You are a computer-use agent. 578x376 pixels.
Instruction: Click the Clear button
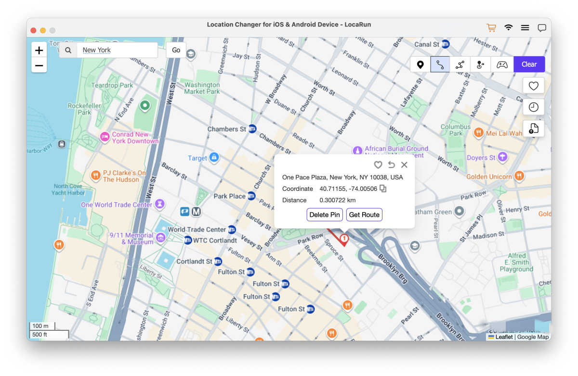(x=529, y=64)
